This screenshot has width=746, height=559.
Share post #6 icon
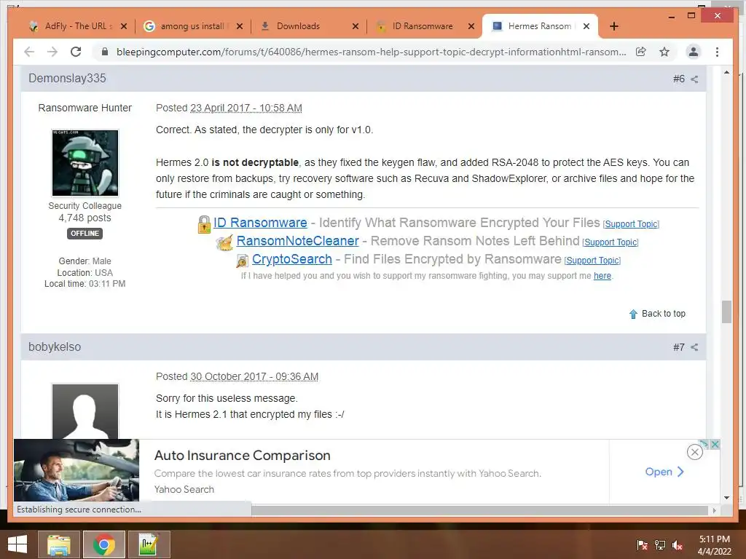tap(694, 79)
